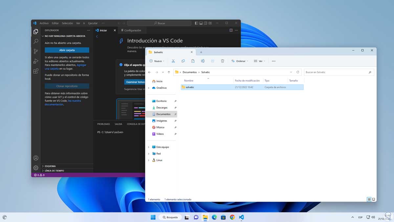Expand the Red tree node
The image size is (394, 222).
pos(149,154)
